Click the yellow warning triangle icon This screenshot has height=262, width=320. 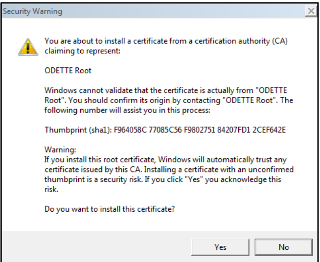[x=28, y=47]
